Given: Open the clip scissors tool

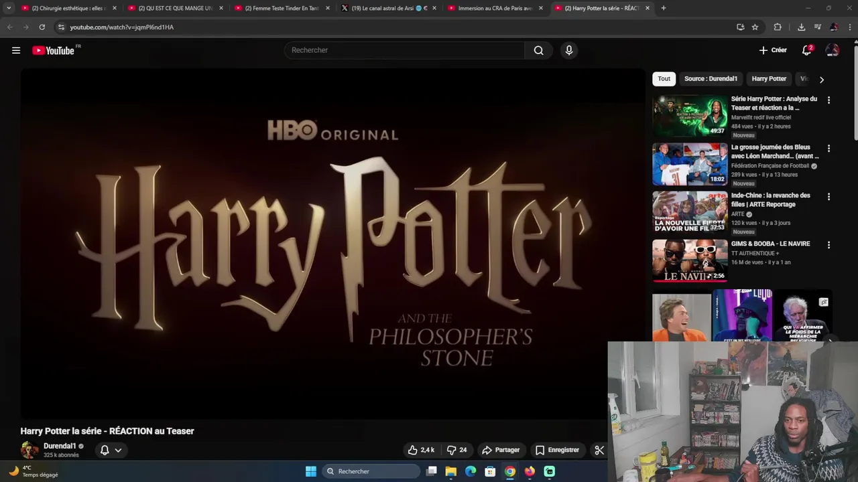Looking at the screenshot, I should click(599, 450).
